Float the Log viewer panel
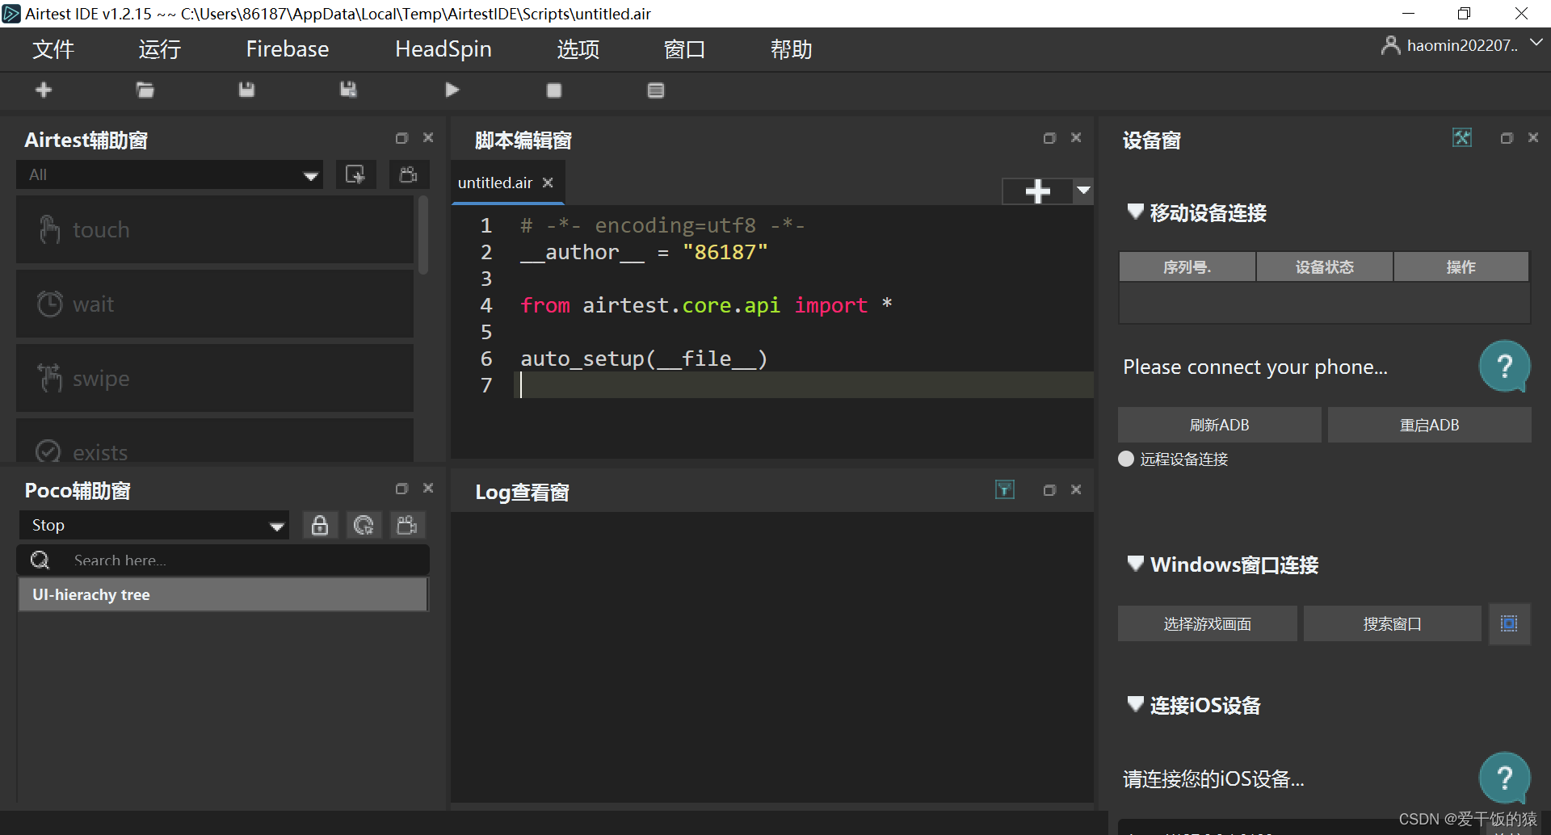 point(1049,490)
